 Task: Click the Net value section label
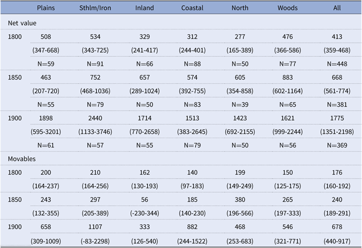coord(21,23)
